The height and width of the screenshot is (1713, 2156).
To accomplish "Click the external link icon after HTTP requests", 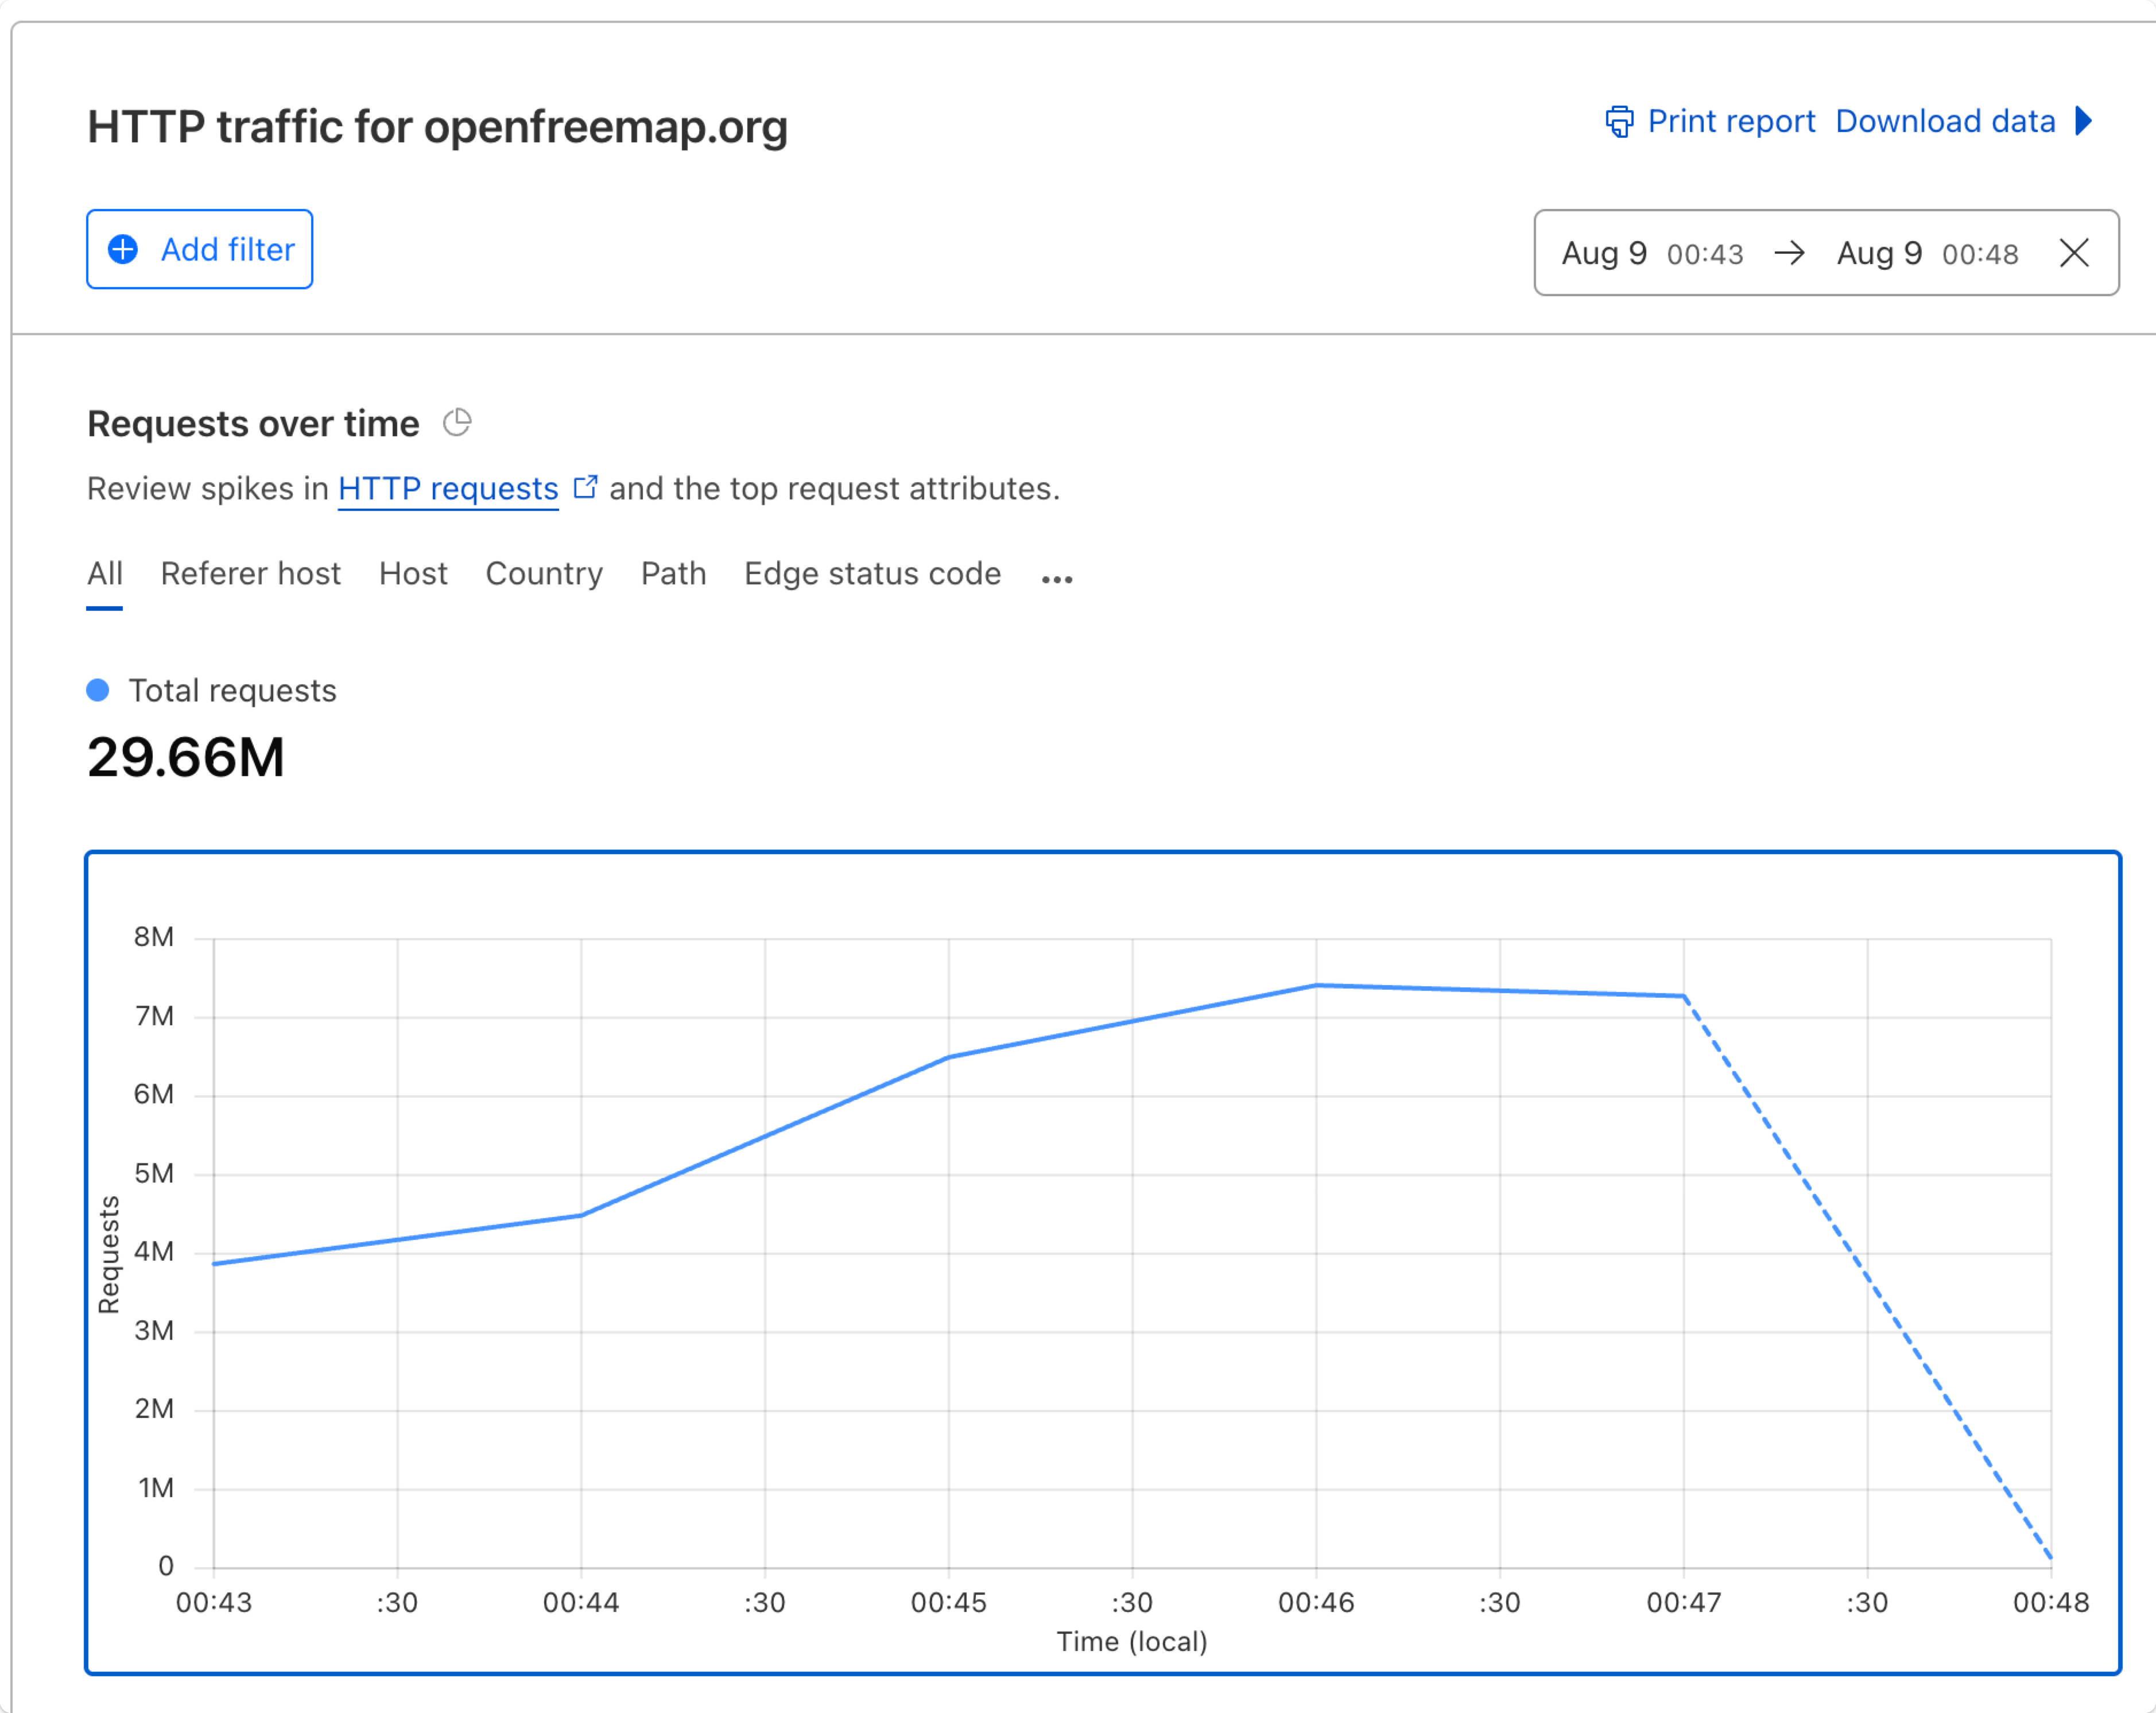I will tap(585, 487).
